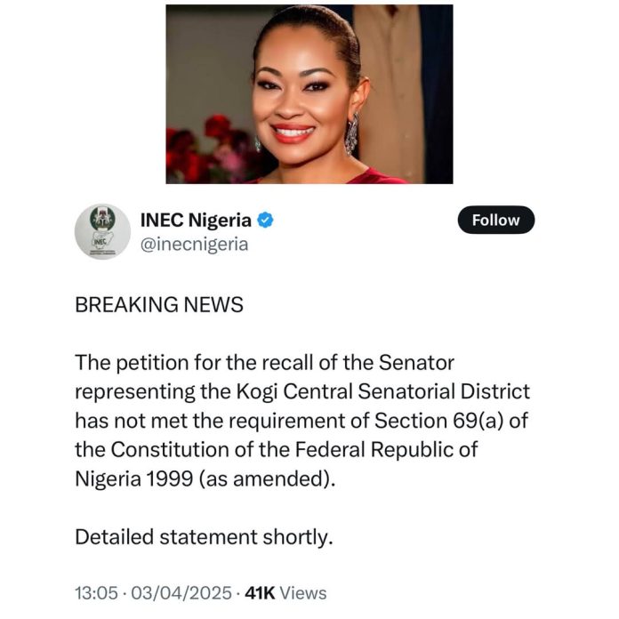Click the blue verified badge
The width and height of the screenshot is (619, 619).
[x=265, y=220]
